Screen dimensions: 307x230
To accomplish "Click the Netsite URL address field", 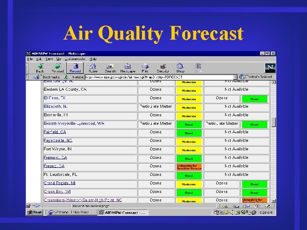I will point(159,77).
